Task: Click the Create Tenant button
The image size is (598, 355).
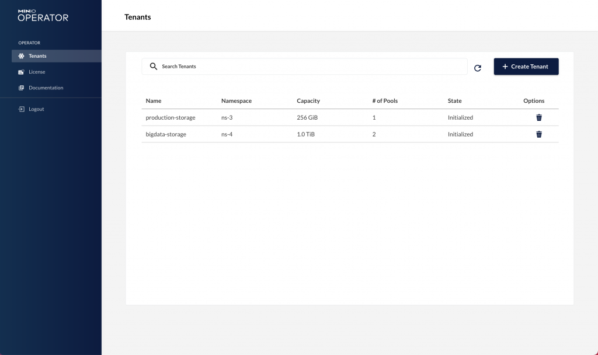Action: tap(526, 67)
